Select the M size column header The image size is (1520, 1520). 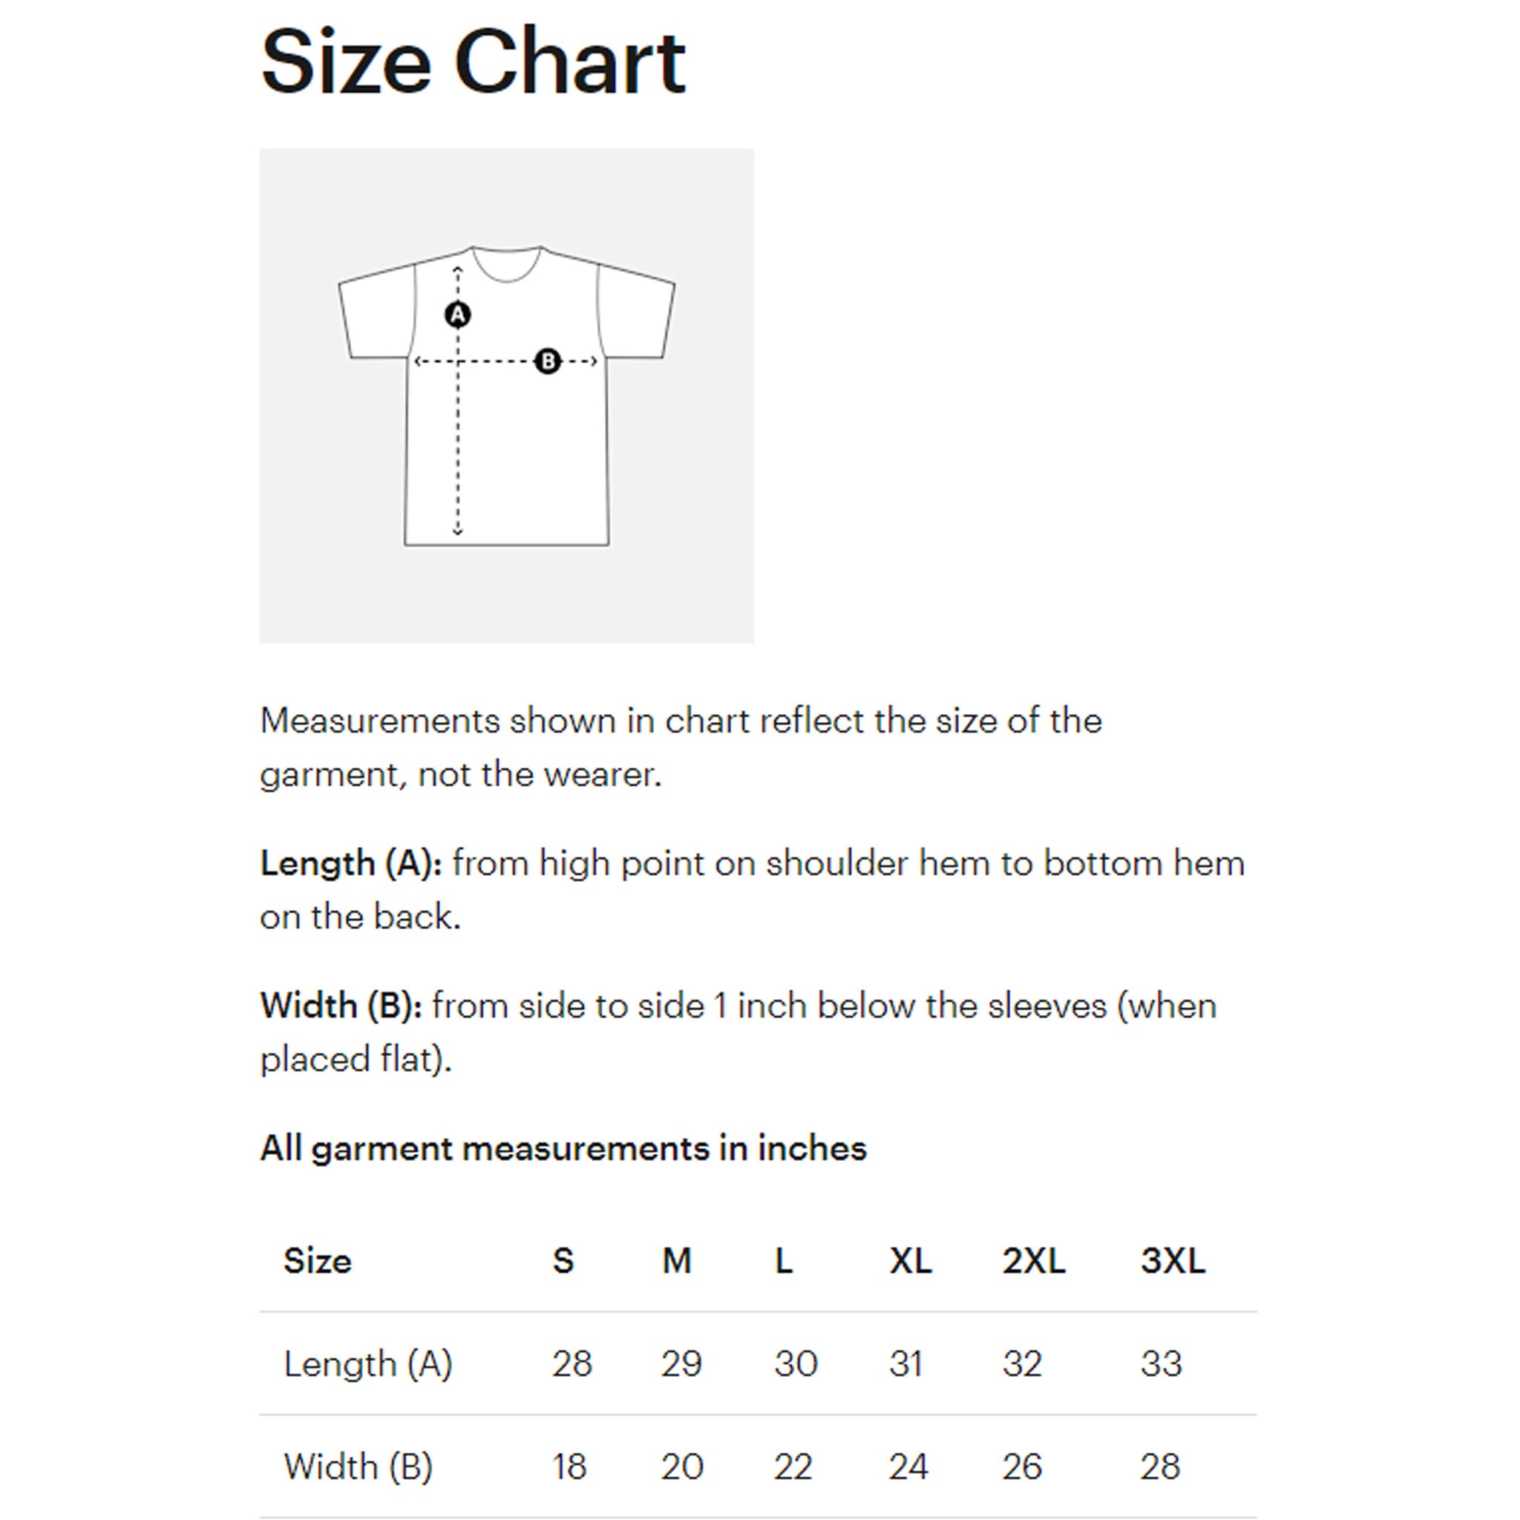click(x=677, y=1259)
